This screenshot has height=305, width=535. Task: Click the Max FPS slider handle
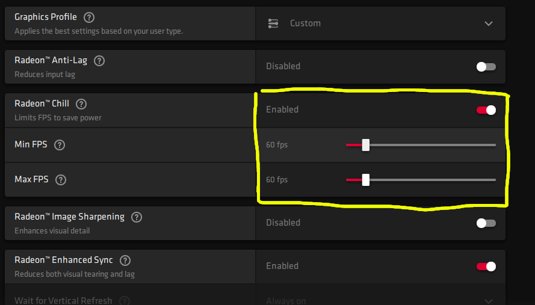pyautogui.click(x=365, y=180)
